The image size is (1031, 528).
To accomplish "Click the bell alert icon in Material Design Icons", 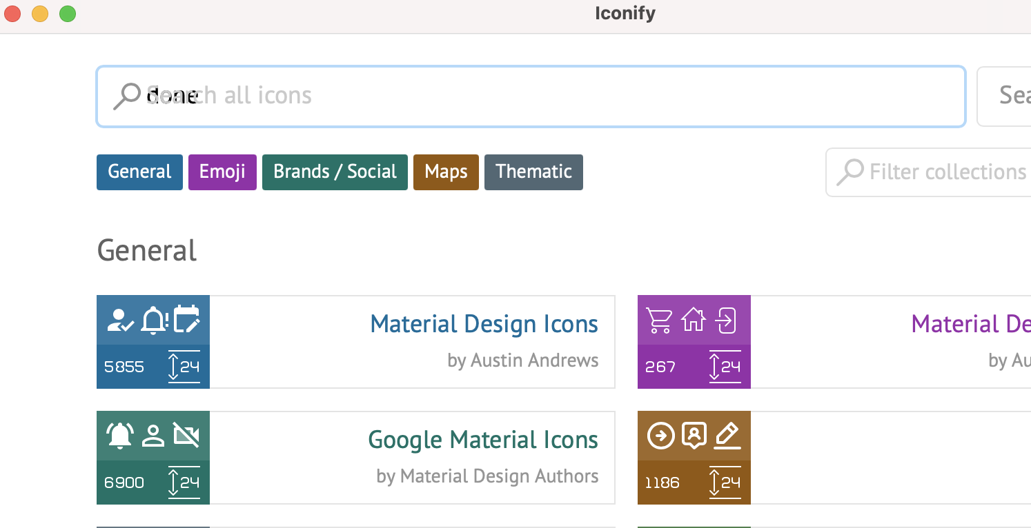I will click(x=153, y=318).
